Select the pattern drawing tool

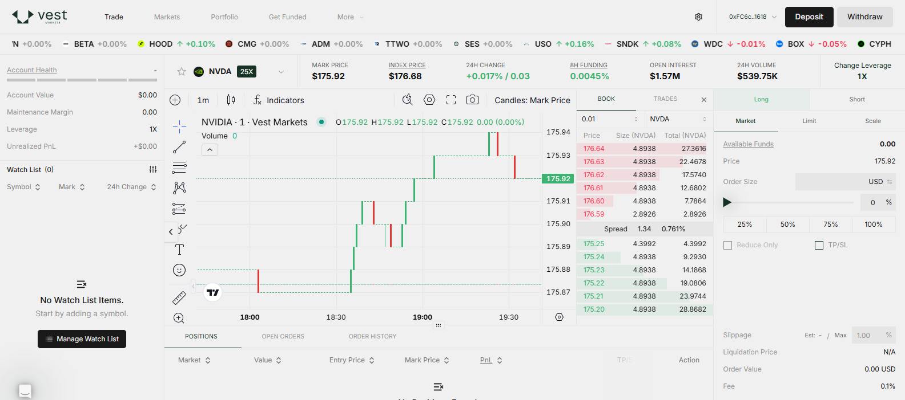coord(179,188)
